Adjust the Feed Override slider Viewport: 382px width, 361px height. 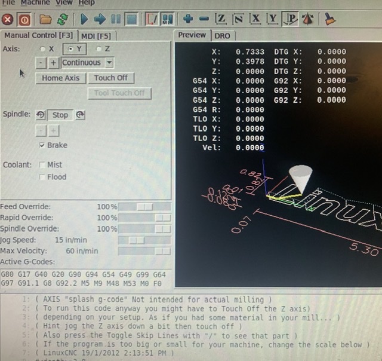144,207
